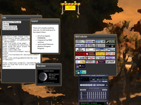Click the Get free 7-Zip badge

tap(80, 62)
